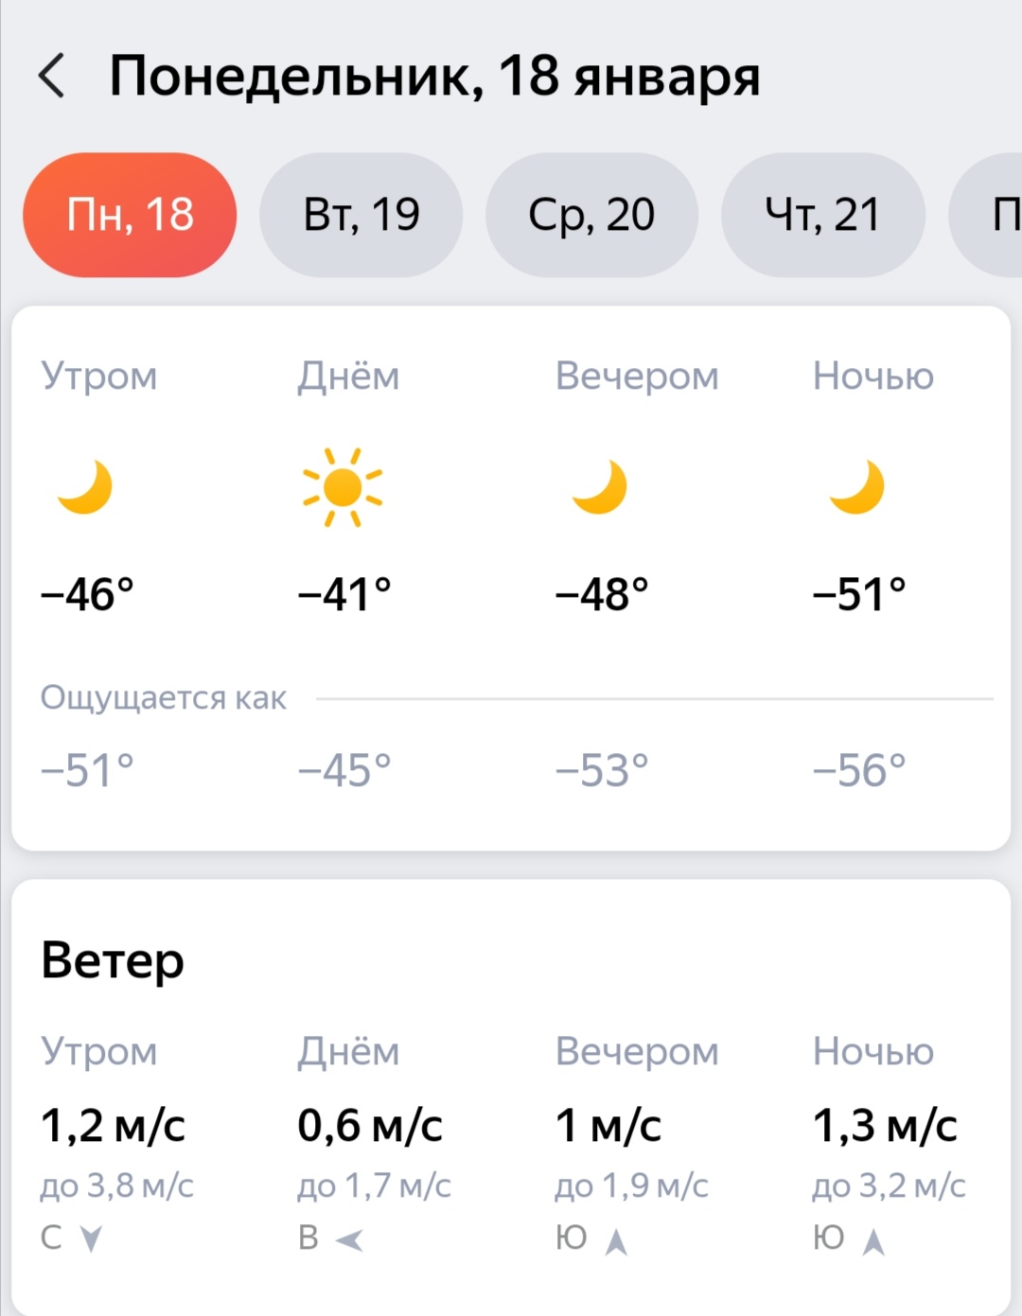Screen dimensions: 1022x1316
Task: Tap the daytime east wind direction arrow
Action: coord(349,1239)
